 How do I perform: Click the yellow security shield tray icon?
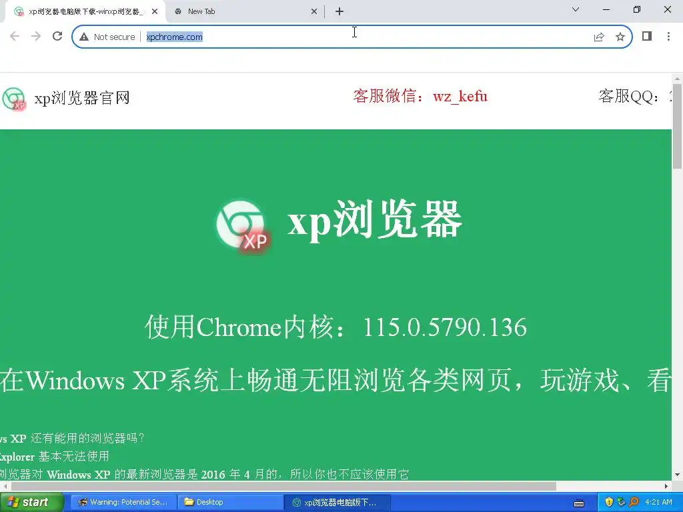(x=609, y=503)
